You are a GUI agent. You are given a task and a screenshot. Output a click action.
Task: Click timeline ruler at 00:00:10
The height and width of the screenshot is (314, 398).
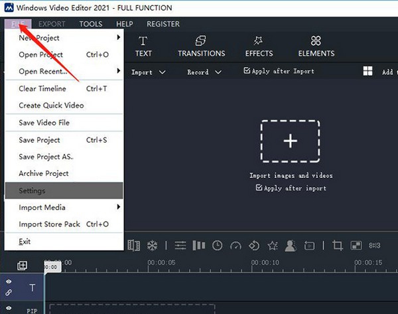265,262
